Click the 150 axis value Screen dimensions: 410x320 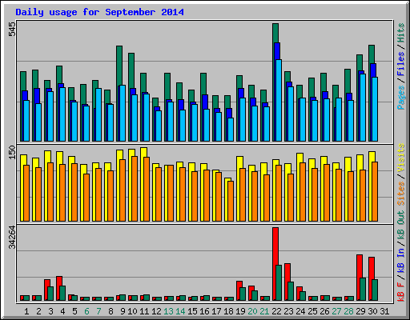tap(12, 152)
